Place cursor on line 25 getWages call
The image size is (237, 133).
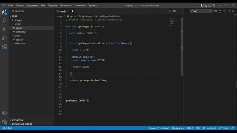(x=78, y=100)
